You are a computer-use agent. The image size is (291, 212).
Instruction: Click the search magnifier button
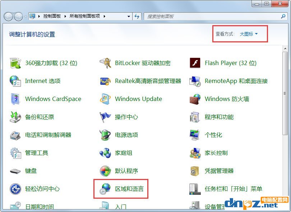[283, 16]
